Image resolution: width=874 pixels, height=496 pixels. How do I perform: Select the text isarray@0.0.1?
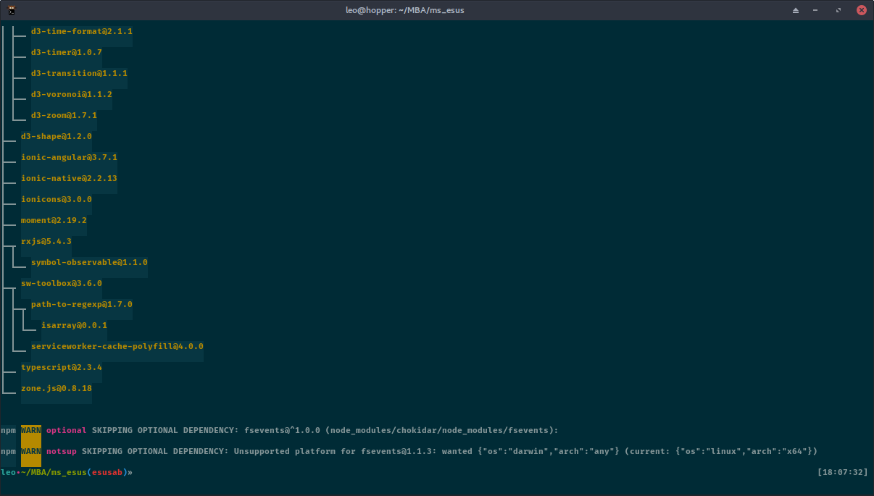coord(74,326)
